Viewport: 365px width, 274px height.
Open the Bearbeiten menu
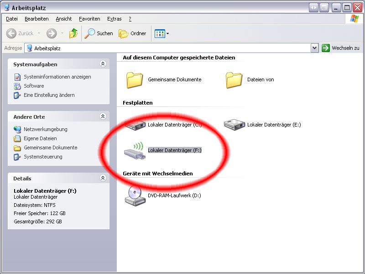coord(36,19)
